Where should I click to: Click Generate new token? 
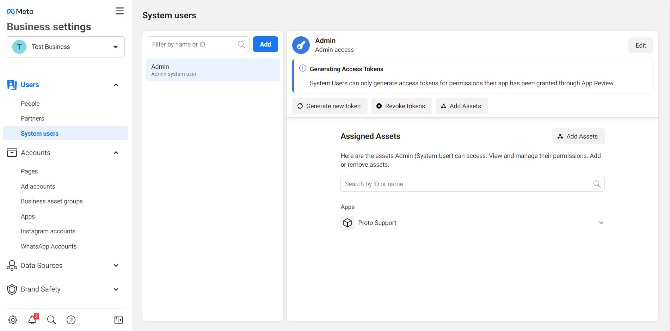click(x=330, y=106)
